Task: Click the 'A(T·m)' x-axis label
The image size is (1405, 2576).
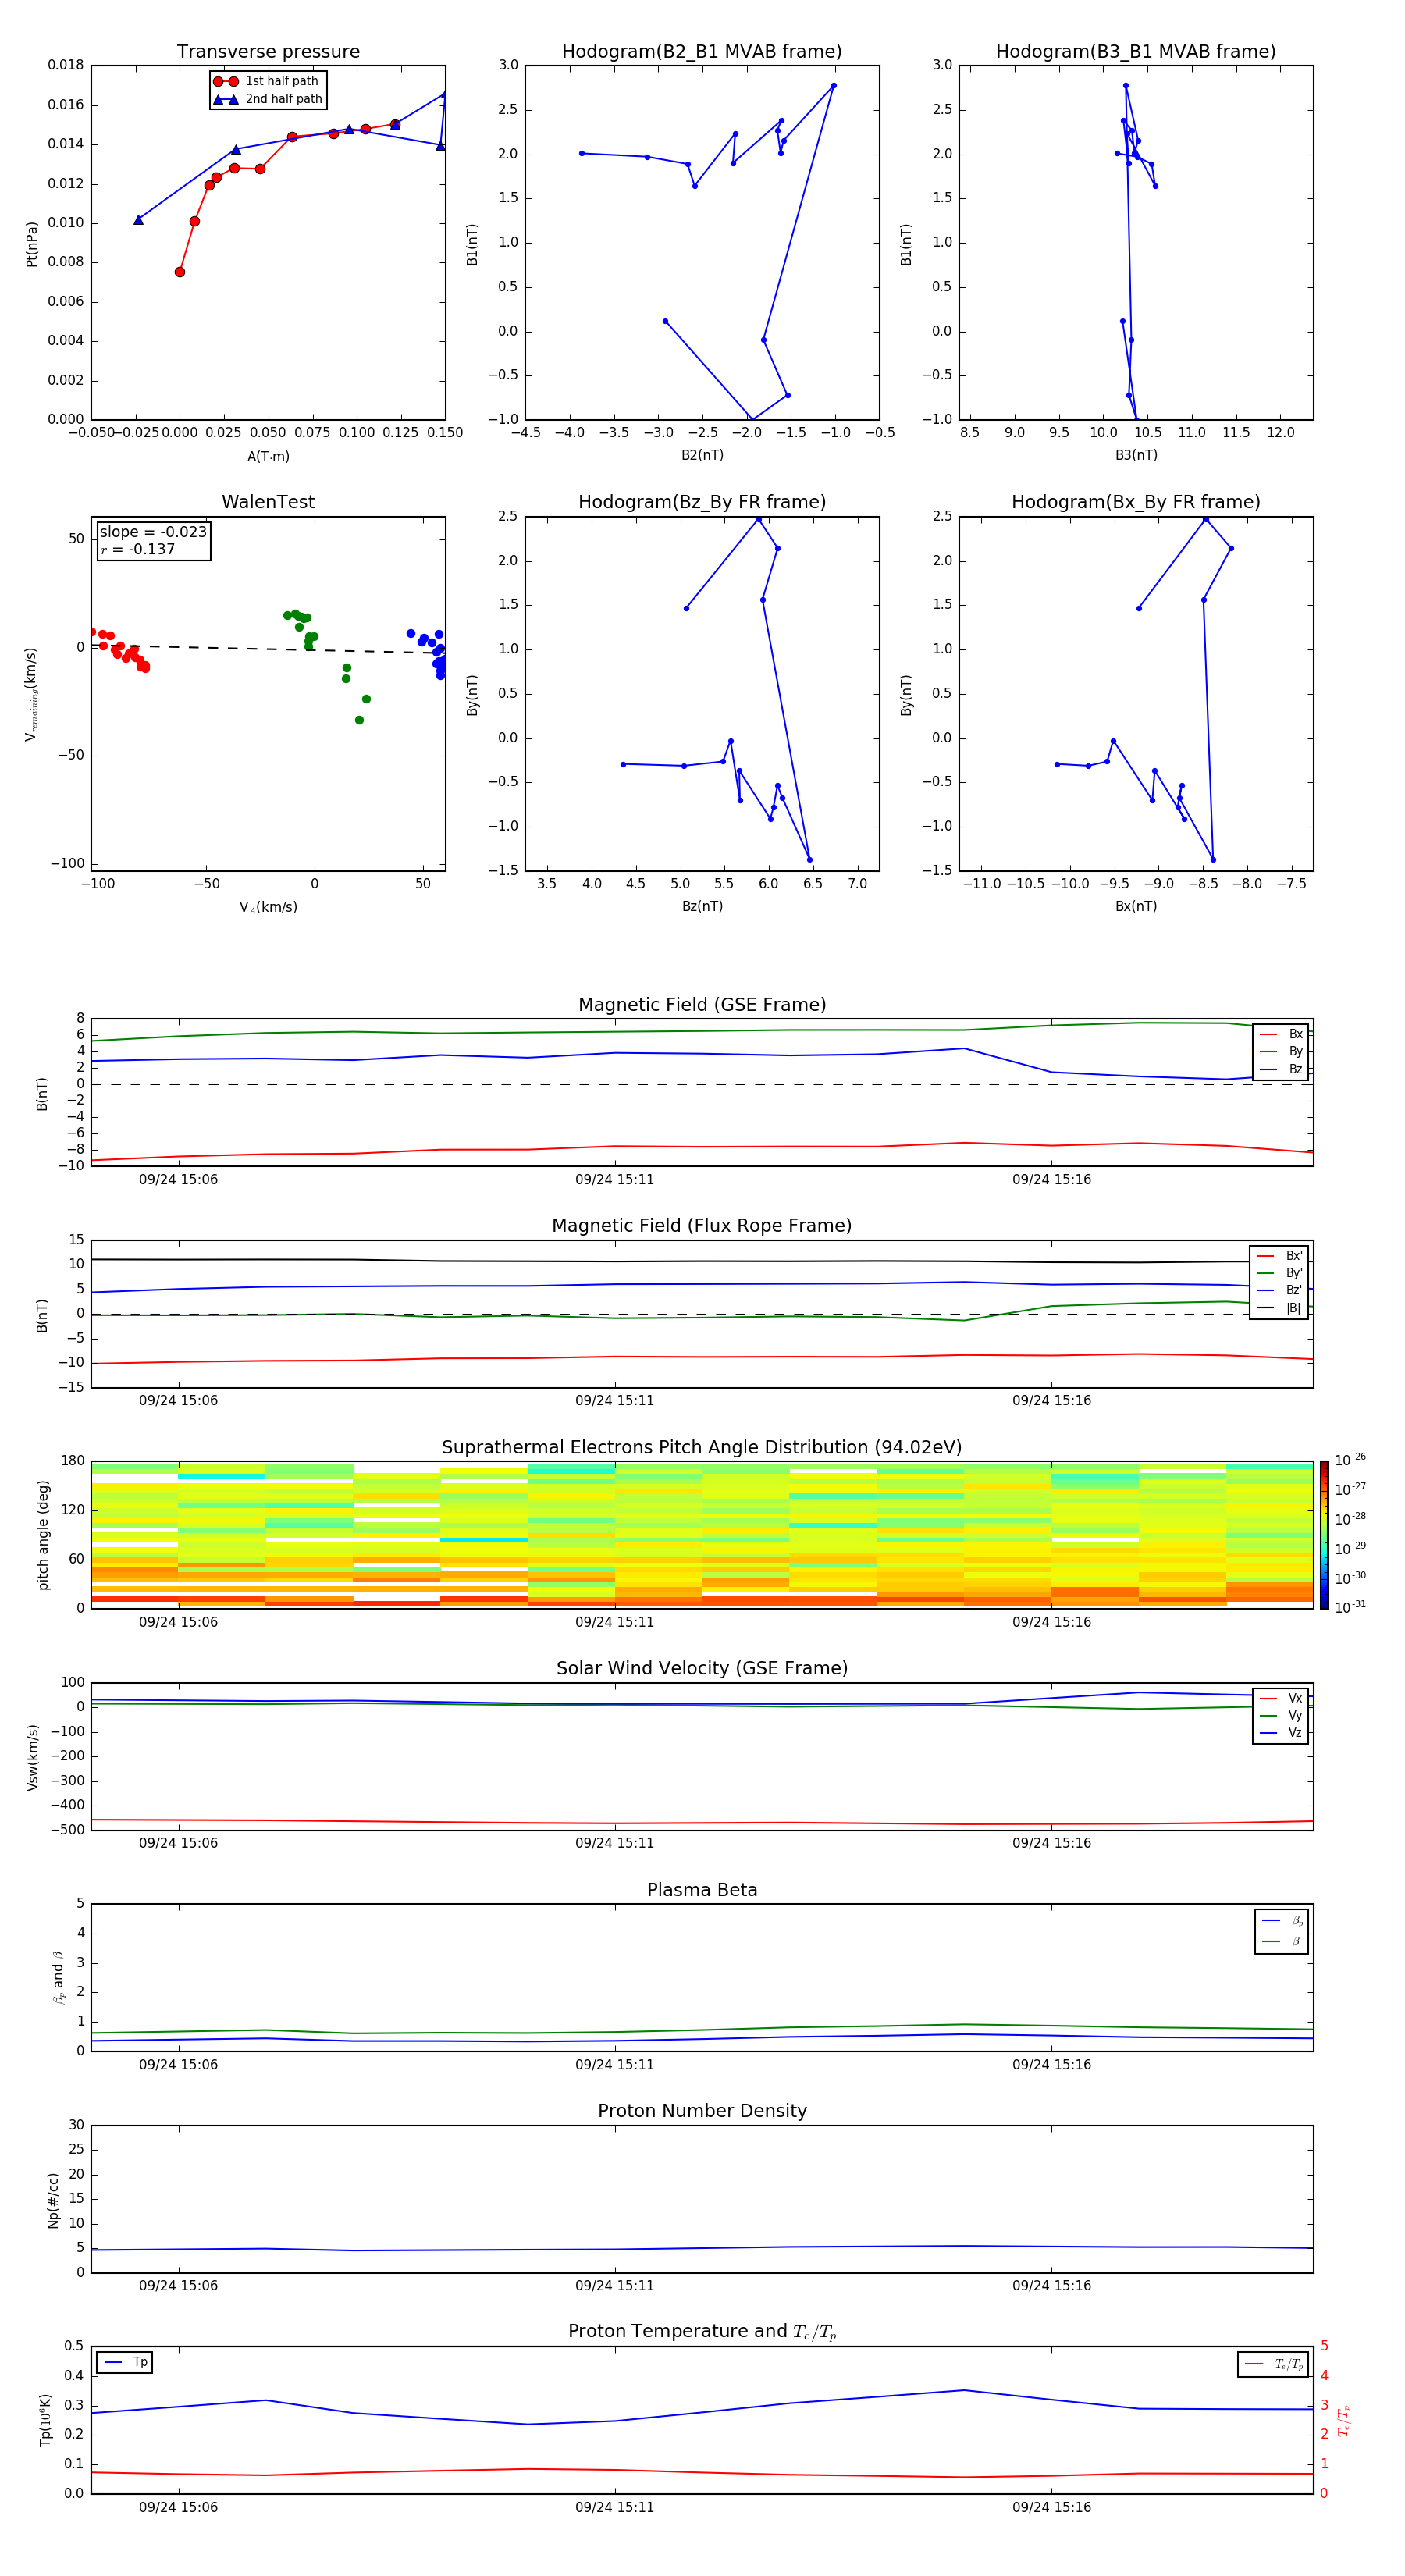Action: pos(268,456)
